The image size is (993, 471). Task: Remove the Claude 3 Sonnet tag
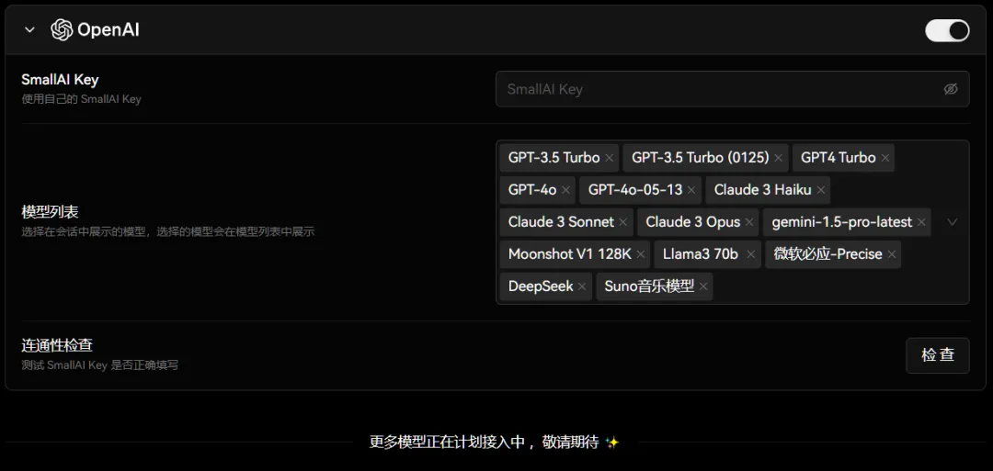623,222
